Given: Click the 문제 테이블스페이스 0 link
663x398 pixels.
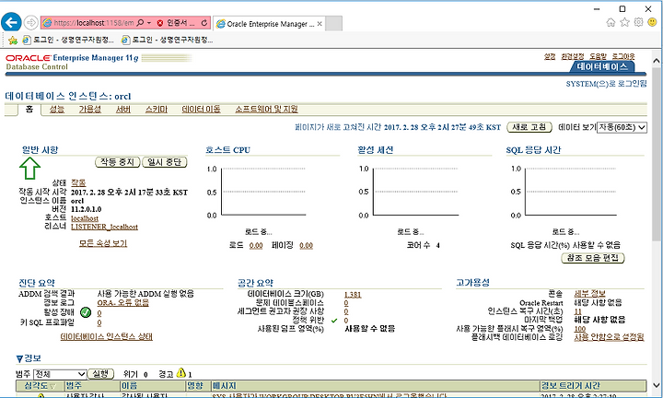Looking at the screenshot, I should point(346,303).
